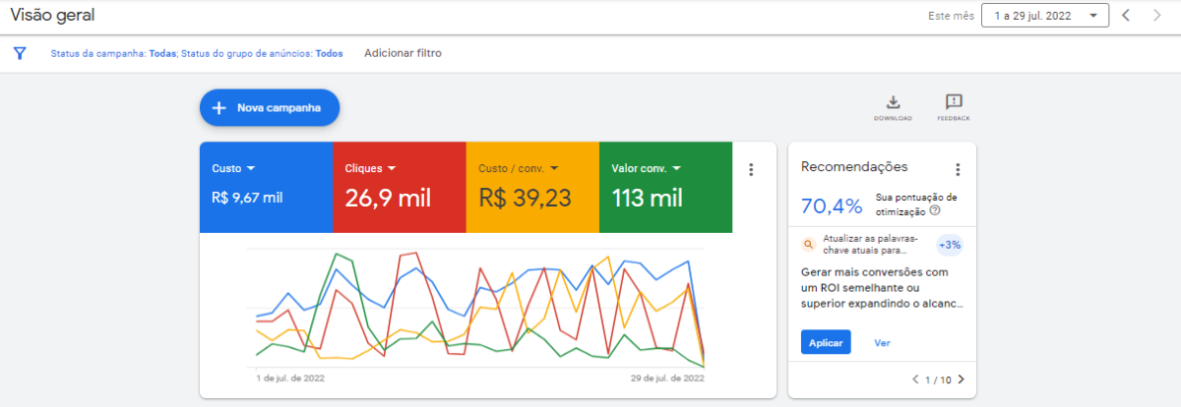This screenshot has height=407, width=1181.
Task: Go to previous date range arrow
Action: [1127, 16]
